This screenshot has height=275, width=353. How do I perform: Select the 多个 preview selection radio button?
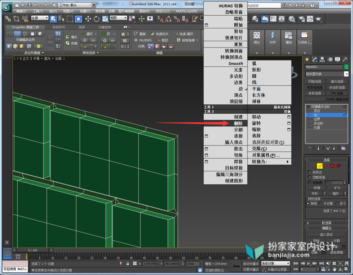[x=337, y=203]
